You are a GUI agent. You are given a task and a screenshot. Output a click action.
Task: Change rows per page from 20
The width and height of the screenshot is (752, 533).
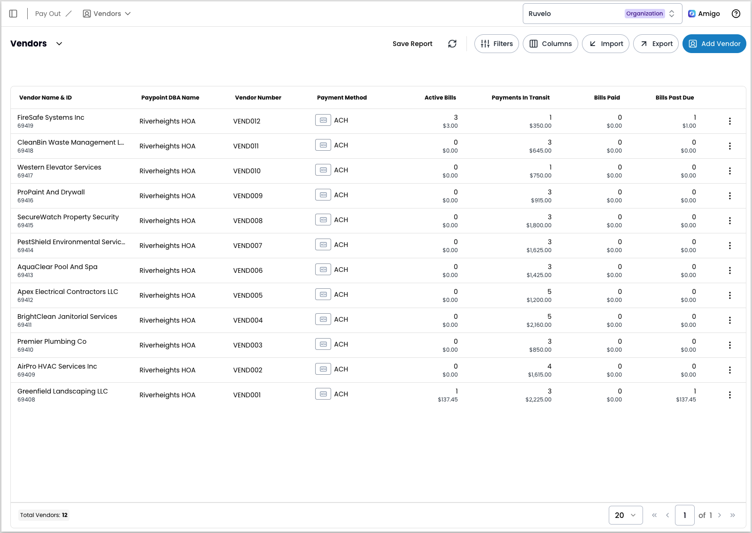click(x=626, y=515)
